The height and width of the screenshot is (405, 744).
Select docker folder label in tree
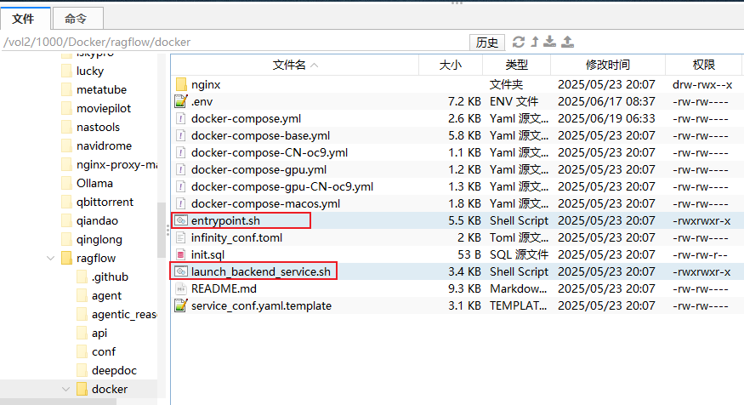[x=110, y=390]
